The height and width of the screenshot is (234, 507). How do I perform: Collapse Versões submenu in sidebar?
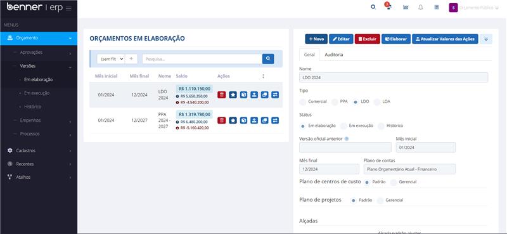39,66
